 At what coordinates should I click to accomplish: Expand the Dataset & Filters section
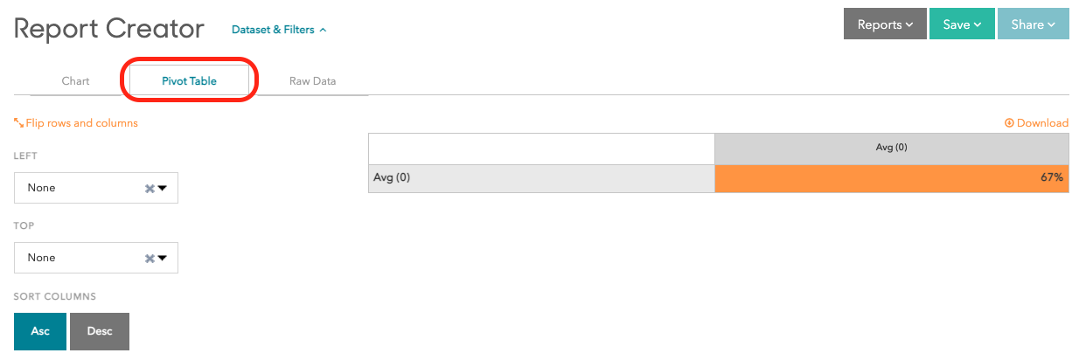[x=279, y=30]
